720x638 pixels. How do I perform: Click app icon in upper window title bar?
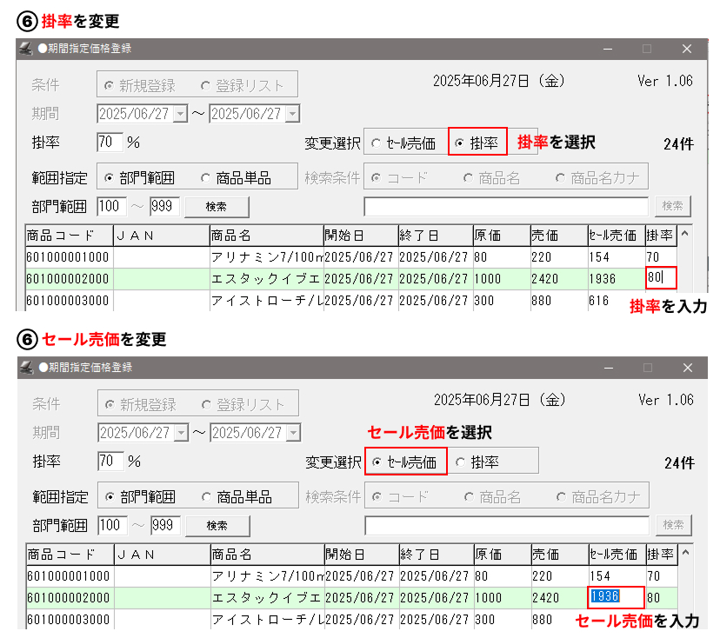pos(26,49)
